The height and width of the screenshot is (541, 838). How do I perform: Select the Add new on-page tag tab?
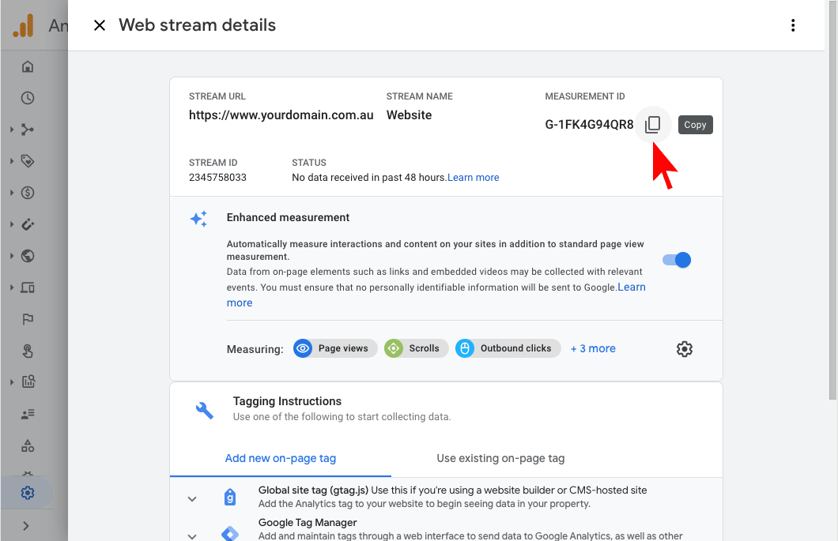point(281,458)
